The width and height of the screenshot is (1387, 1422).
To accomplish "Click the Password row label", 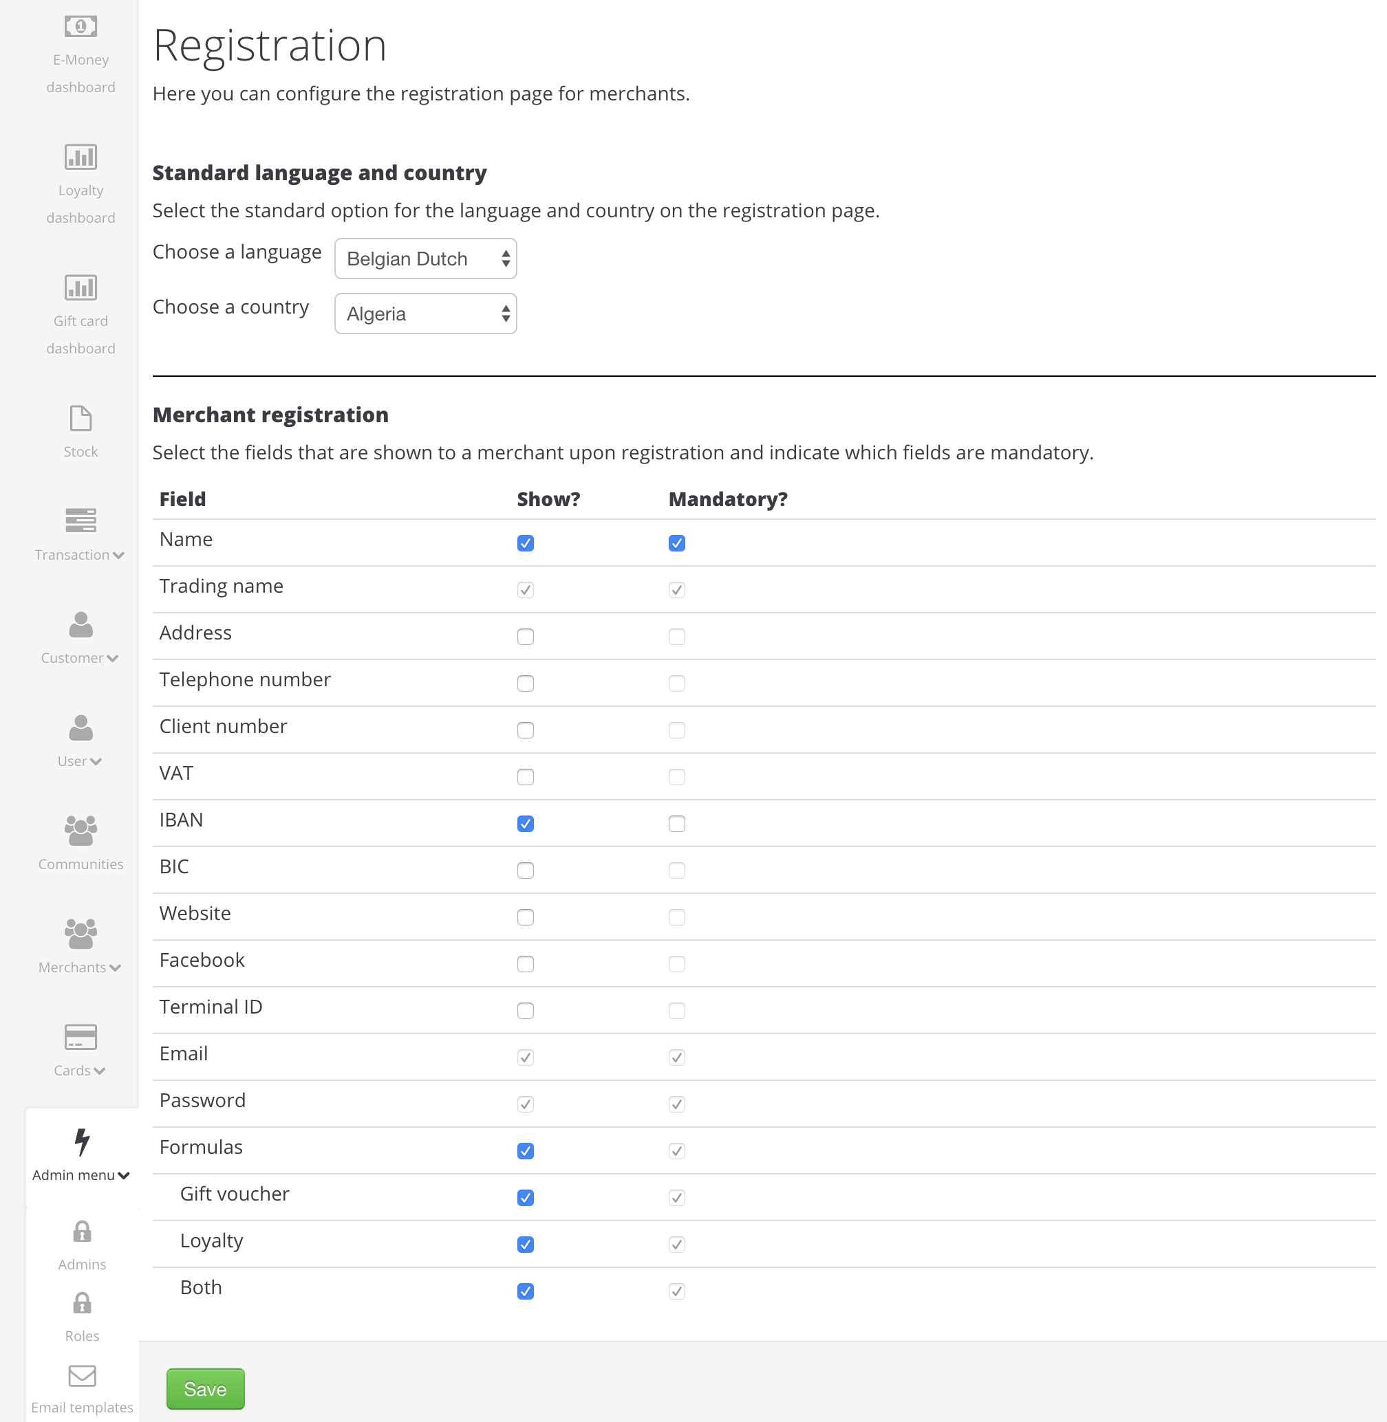I will 202,1101.
